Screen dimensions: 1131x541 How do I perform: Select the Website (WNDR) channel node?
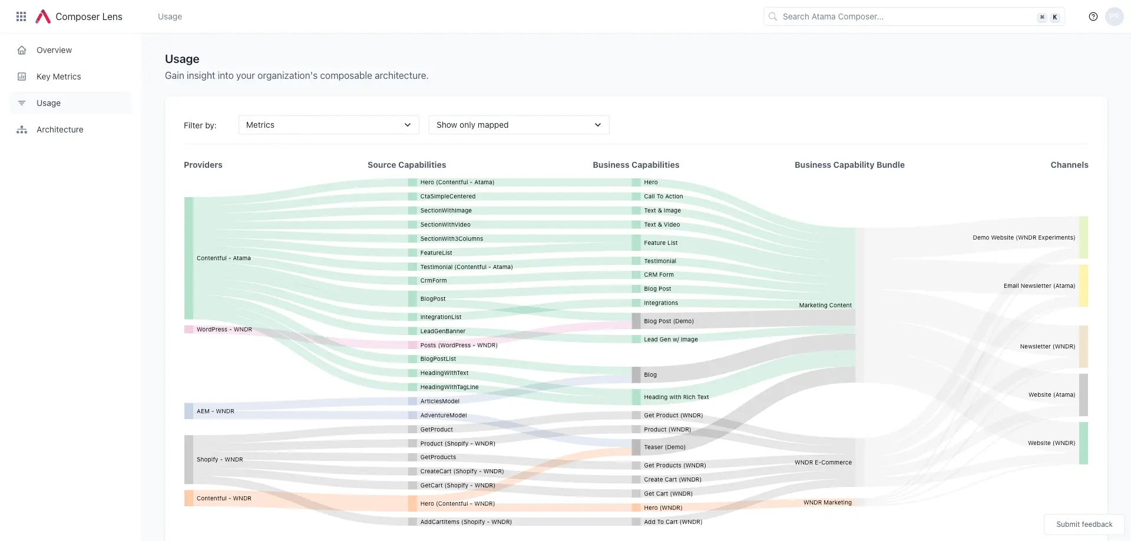pyautogui.click(x=1083, y=443)
